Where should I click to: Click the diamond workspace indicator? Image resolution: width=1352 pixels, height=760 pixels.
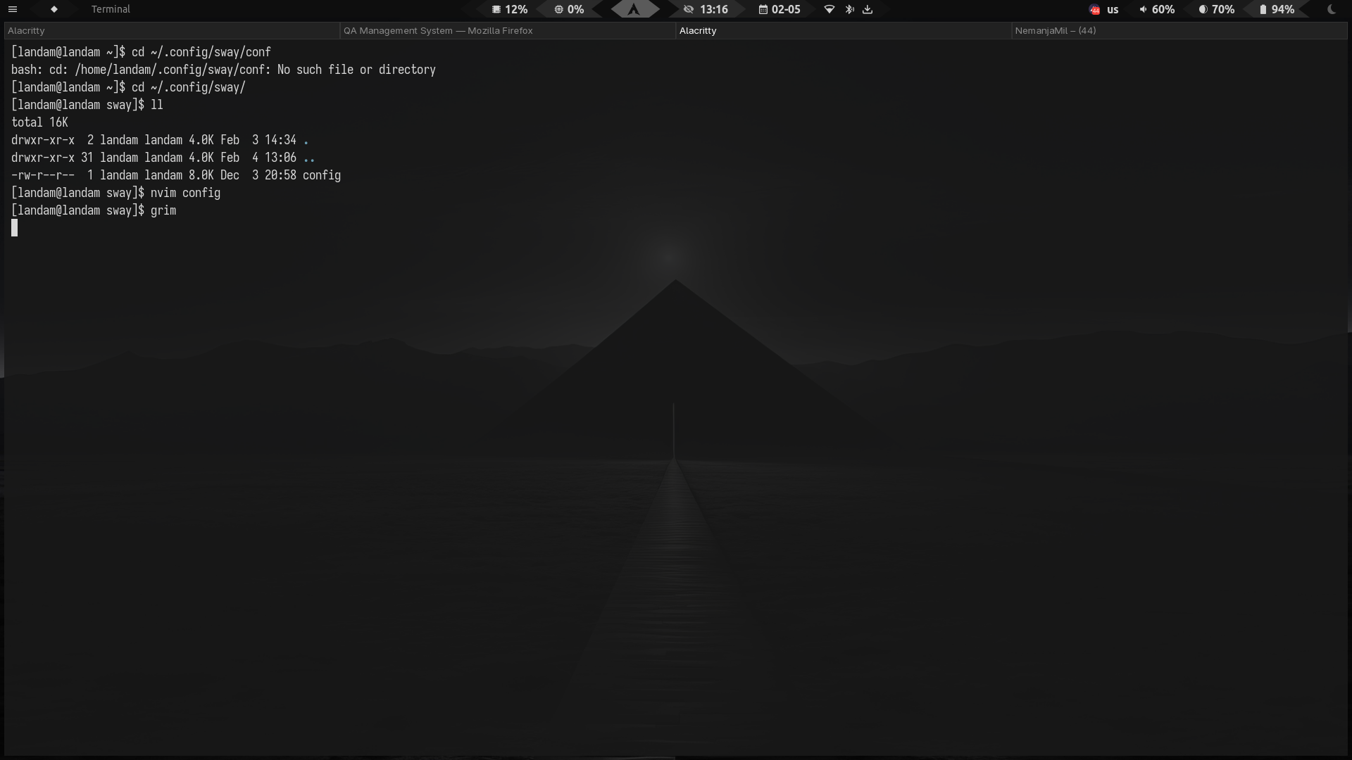[54, 9]
